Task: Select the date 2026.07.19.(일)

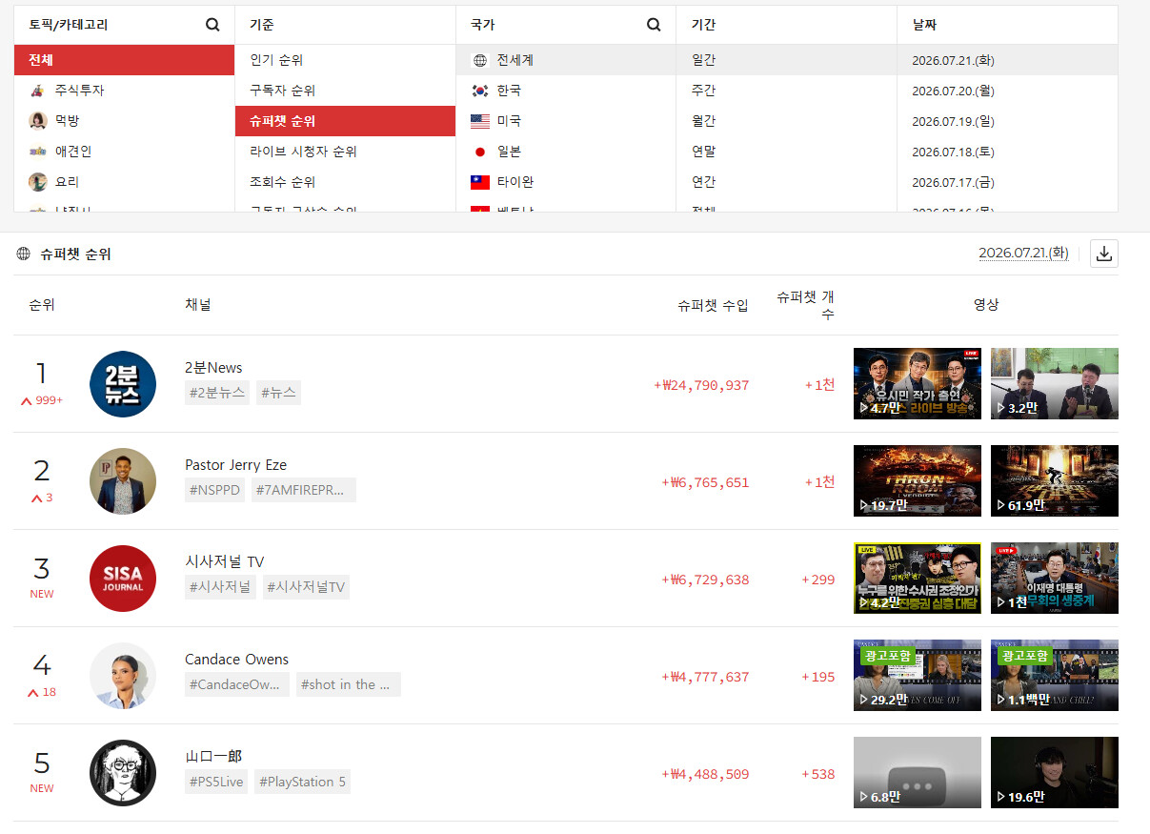Action: click(1007, 121)
